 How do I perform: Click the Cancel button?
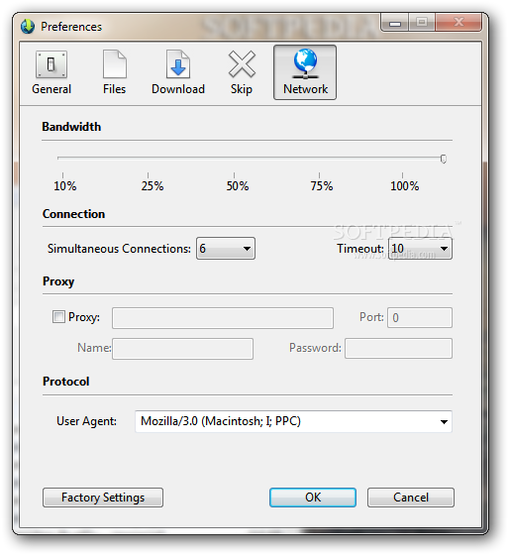point(411,498)
